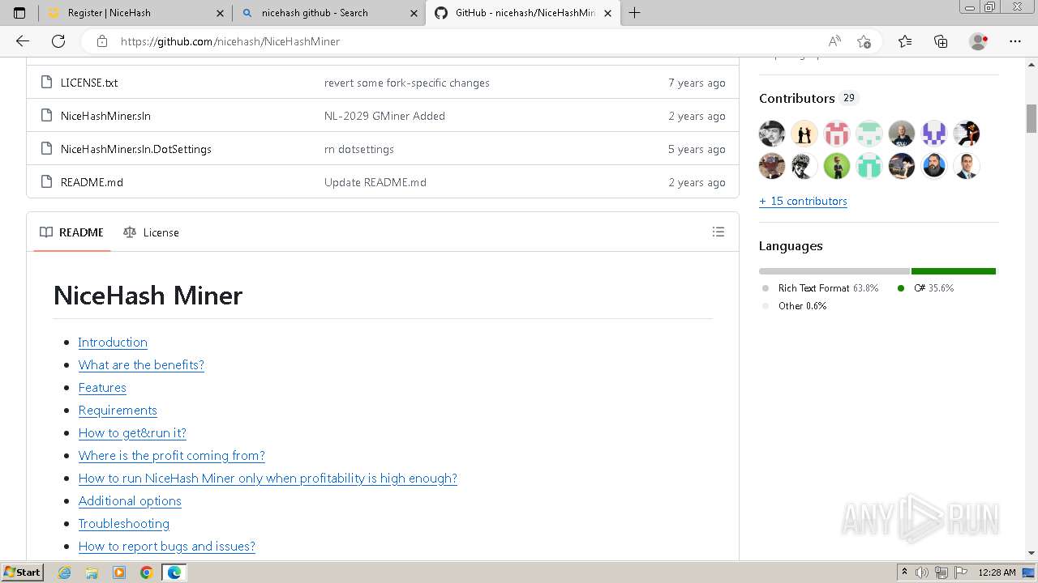Viewport: 1038px width, 583px height.
Task: Open the LICENSE.txt file
Action: 89,83
